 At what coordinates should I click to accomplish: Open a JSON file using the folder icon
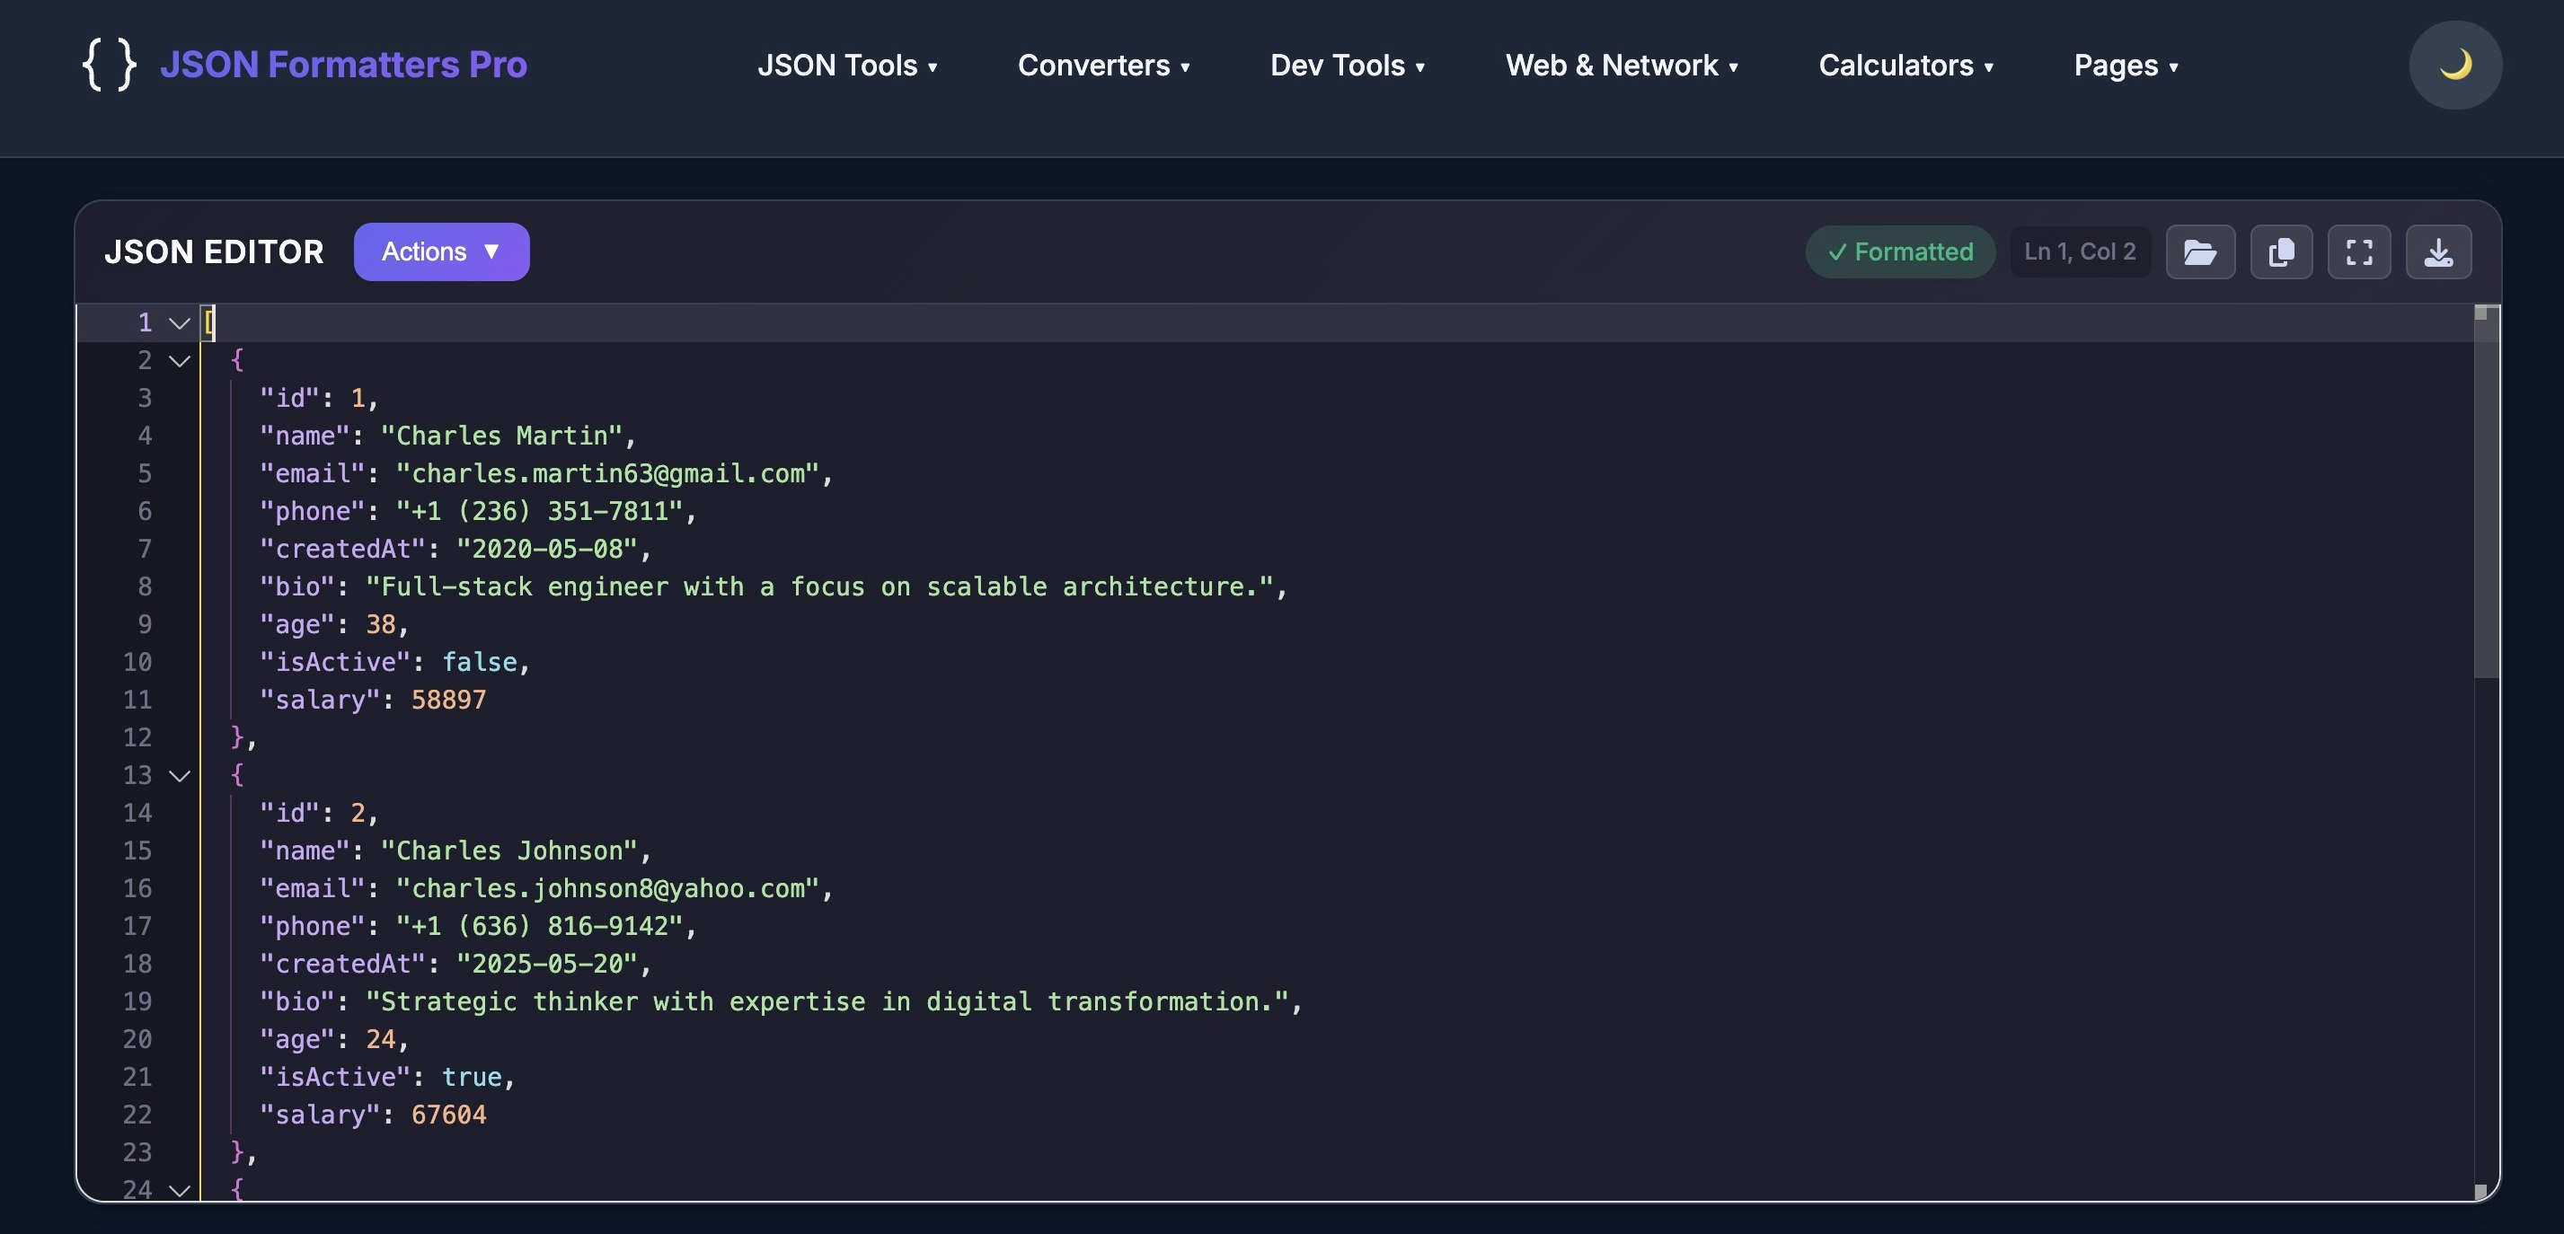[2201, 251]
